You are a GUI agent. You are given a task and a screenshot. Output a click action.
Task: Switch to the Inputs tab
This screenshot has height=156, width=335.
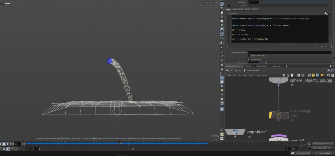coord(248,9)
